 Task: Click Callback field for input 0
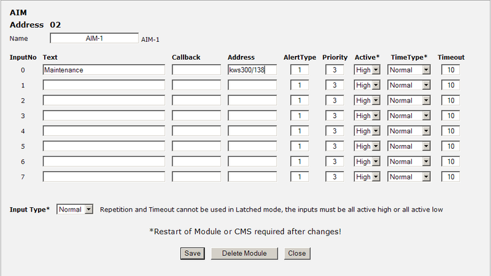click(196, 70)
